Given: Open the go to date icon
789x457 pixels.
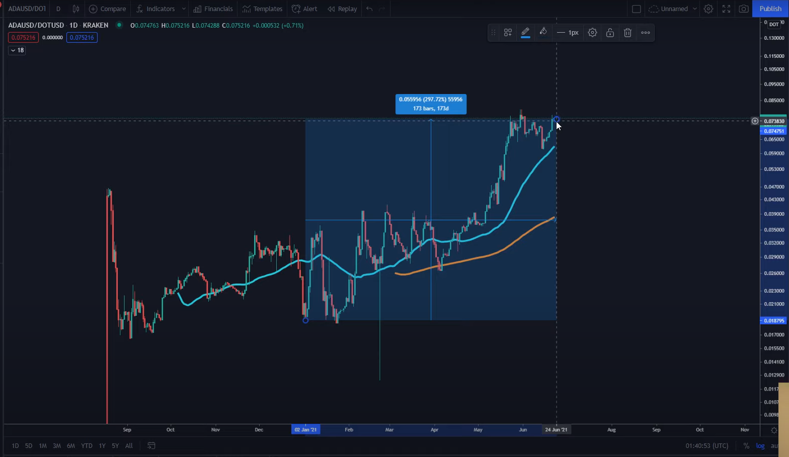Looking at the screenshot, I should (x=151, y=446).
